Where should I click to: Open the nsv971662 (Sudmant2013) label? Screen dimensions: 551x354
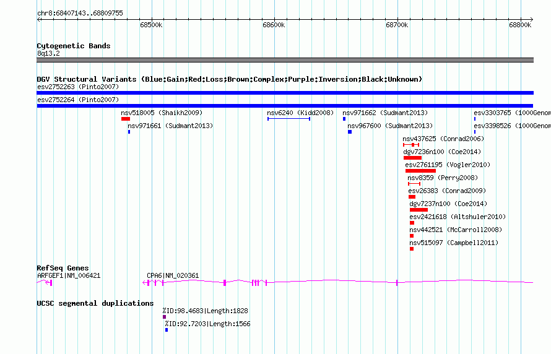[x=385, y=113]
